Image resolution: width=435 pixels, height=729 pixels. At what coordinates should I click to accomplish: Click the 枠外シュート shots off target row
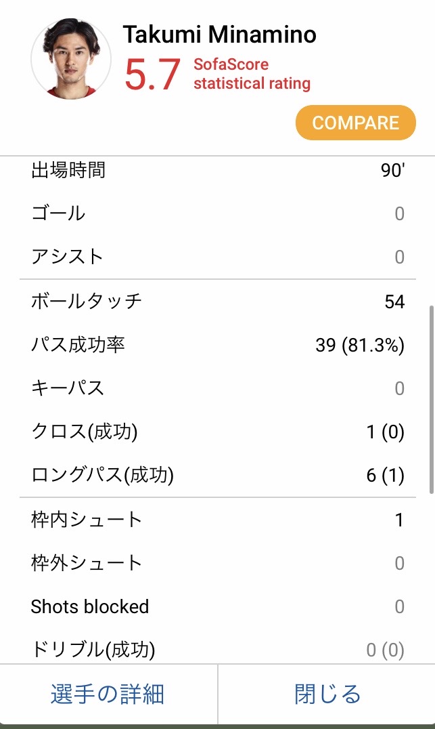[217, 563]
